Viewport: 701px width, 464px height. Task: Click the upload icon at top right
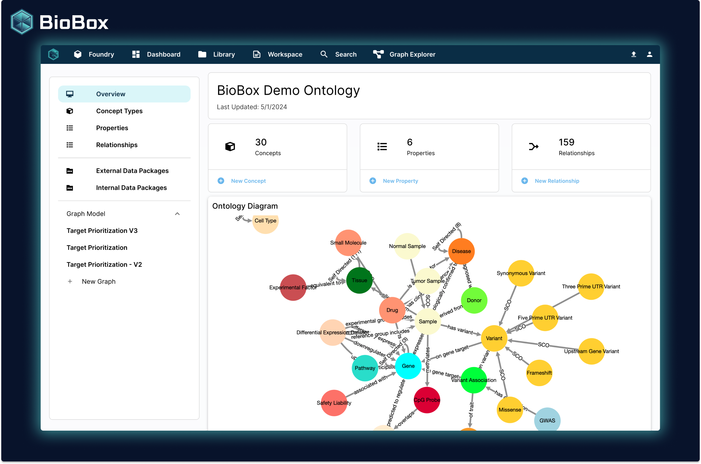634,54
